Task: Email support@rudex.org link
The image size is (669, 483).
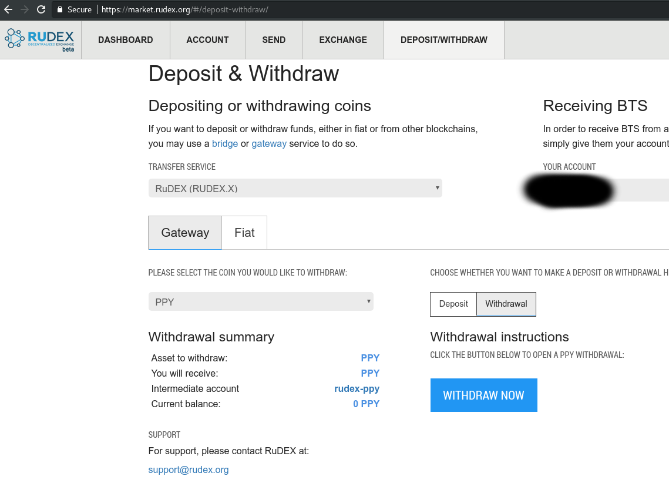Action: point(189,469)
